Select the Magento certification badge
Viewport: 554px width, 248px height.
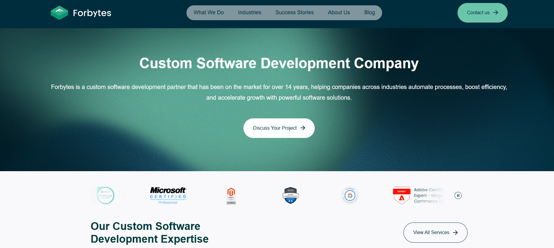231,195
